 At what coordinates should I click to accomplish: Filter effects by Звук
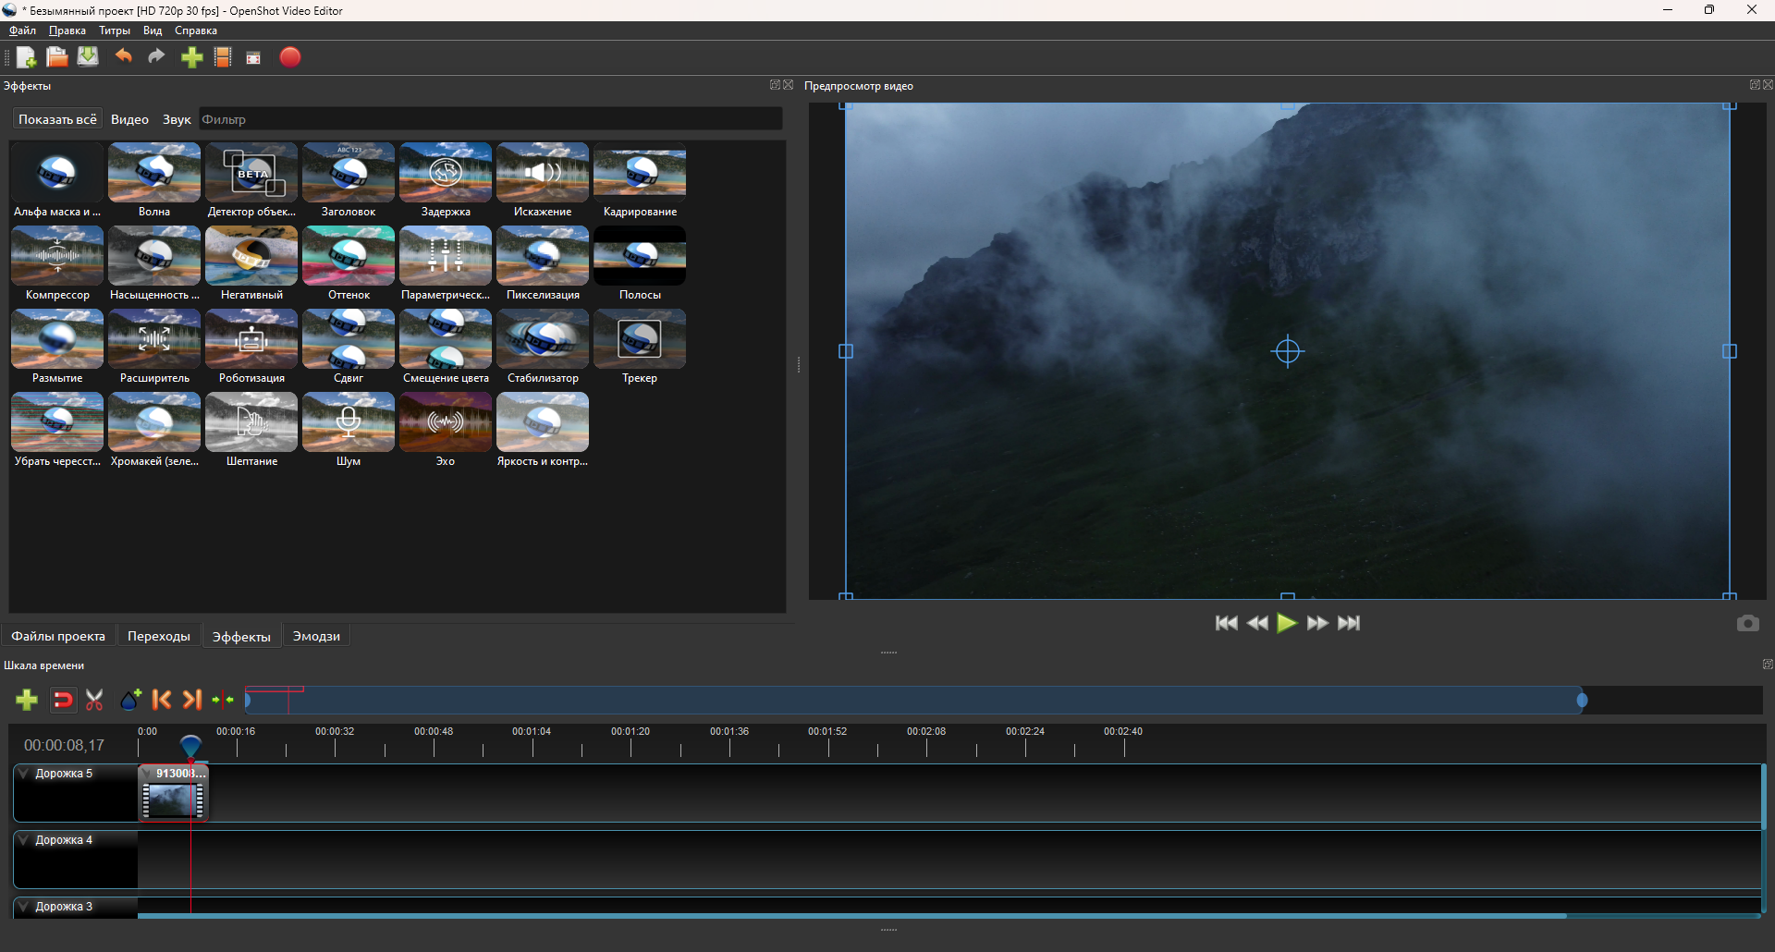[177, 119]
